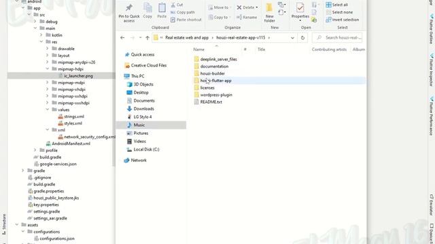435x244 pixels.
Task: Go back in File Explorer
Action: (122, 38)
